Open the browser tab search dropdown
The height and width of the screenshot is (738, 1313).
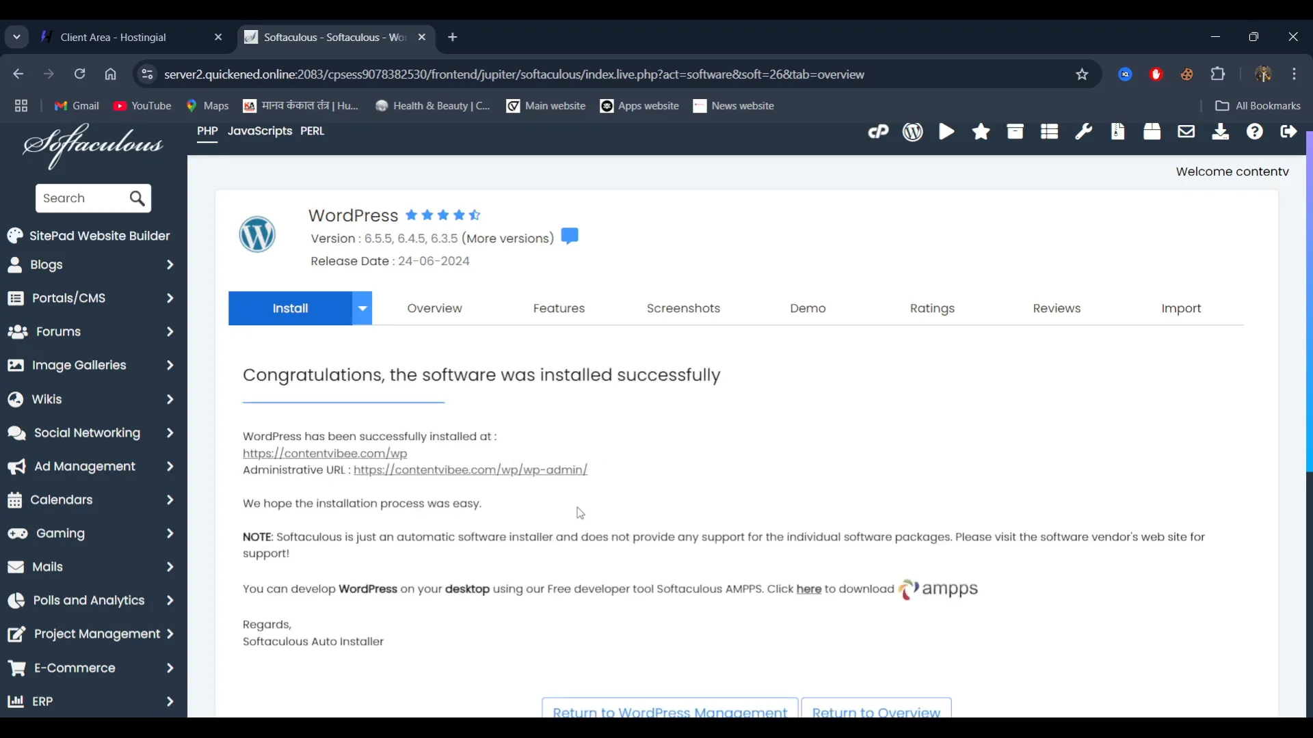coord(17,37)
